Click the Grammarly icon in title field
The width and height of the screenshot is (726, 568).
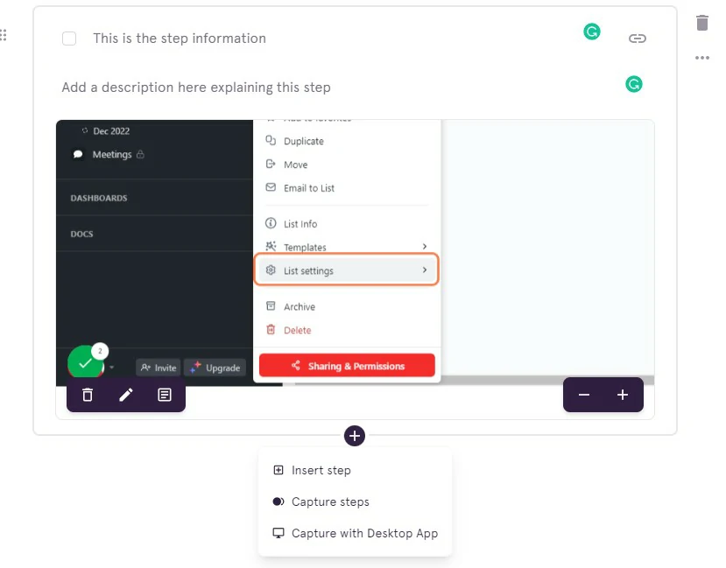point(592,32)
